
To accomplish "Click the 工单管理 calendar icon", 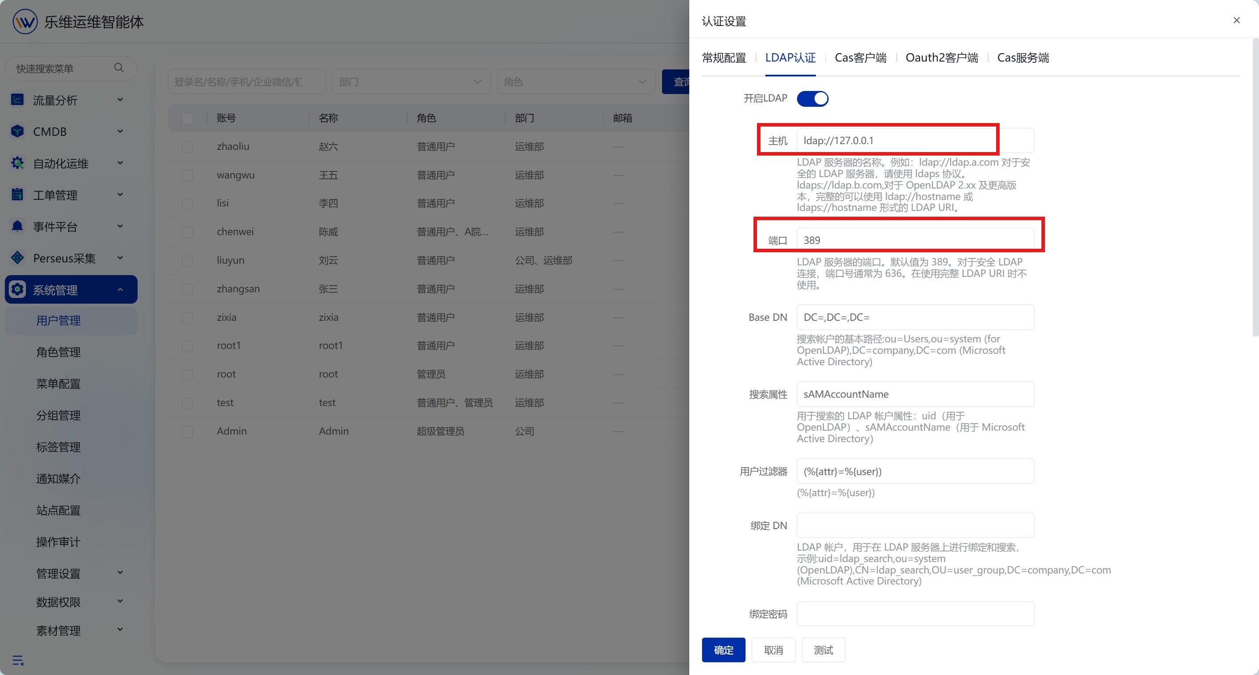I will 17,195.
